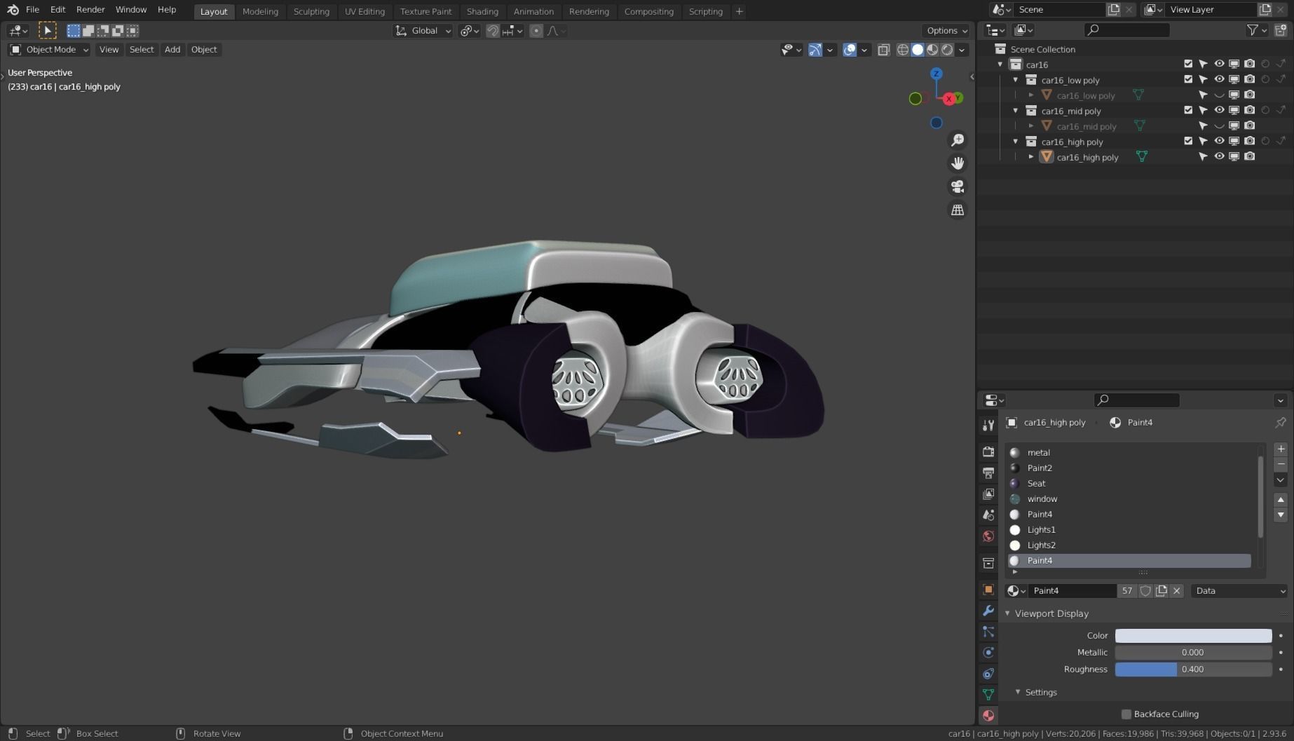The height and width of the screenshot is (741, 1294).
Task: Uncheck car16_mid poly collection checkbox
Action: [1188, 110]
